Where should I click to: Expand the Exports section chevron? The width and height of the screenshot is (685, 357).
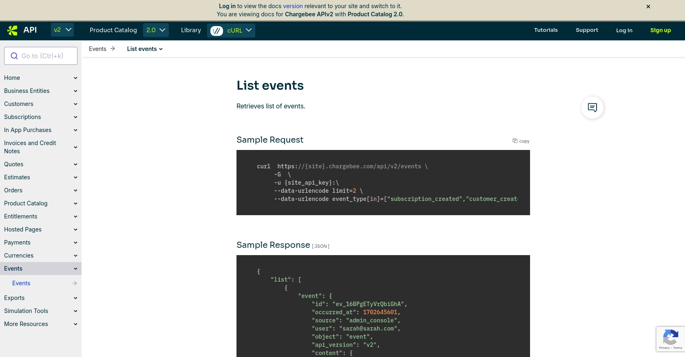pos(75,298)
